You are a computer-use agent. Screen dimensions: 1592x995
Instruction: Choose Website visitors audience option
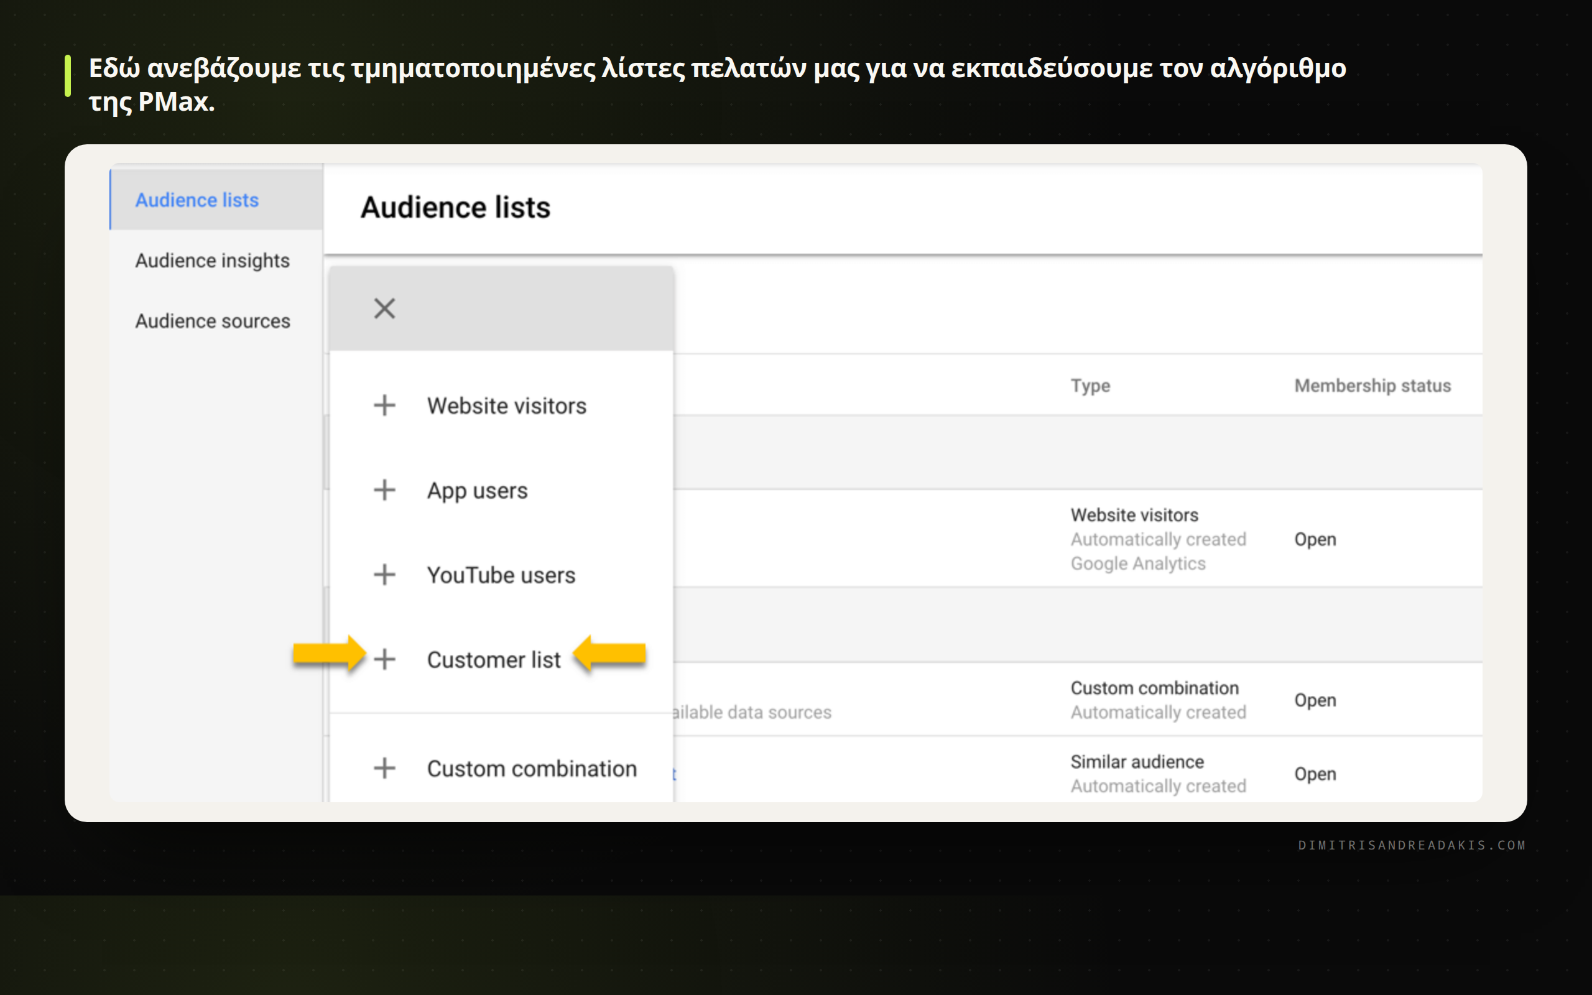tap(506, 406)
